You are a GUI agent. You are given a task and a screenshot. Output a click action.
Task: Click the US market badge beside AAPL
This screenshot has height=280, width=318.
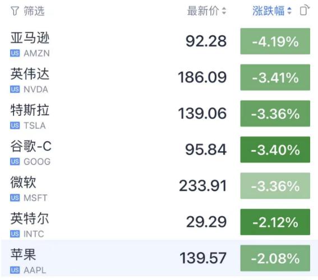15,270
